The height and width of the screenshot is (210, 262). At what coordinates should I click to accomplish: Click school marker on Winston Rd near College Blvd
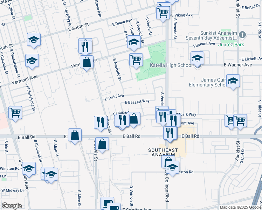[x=172, y=168]
